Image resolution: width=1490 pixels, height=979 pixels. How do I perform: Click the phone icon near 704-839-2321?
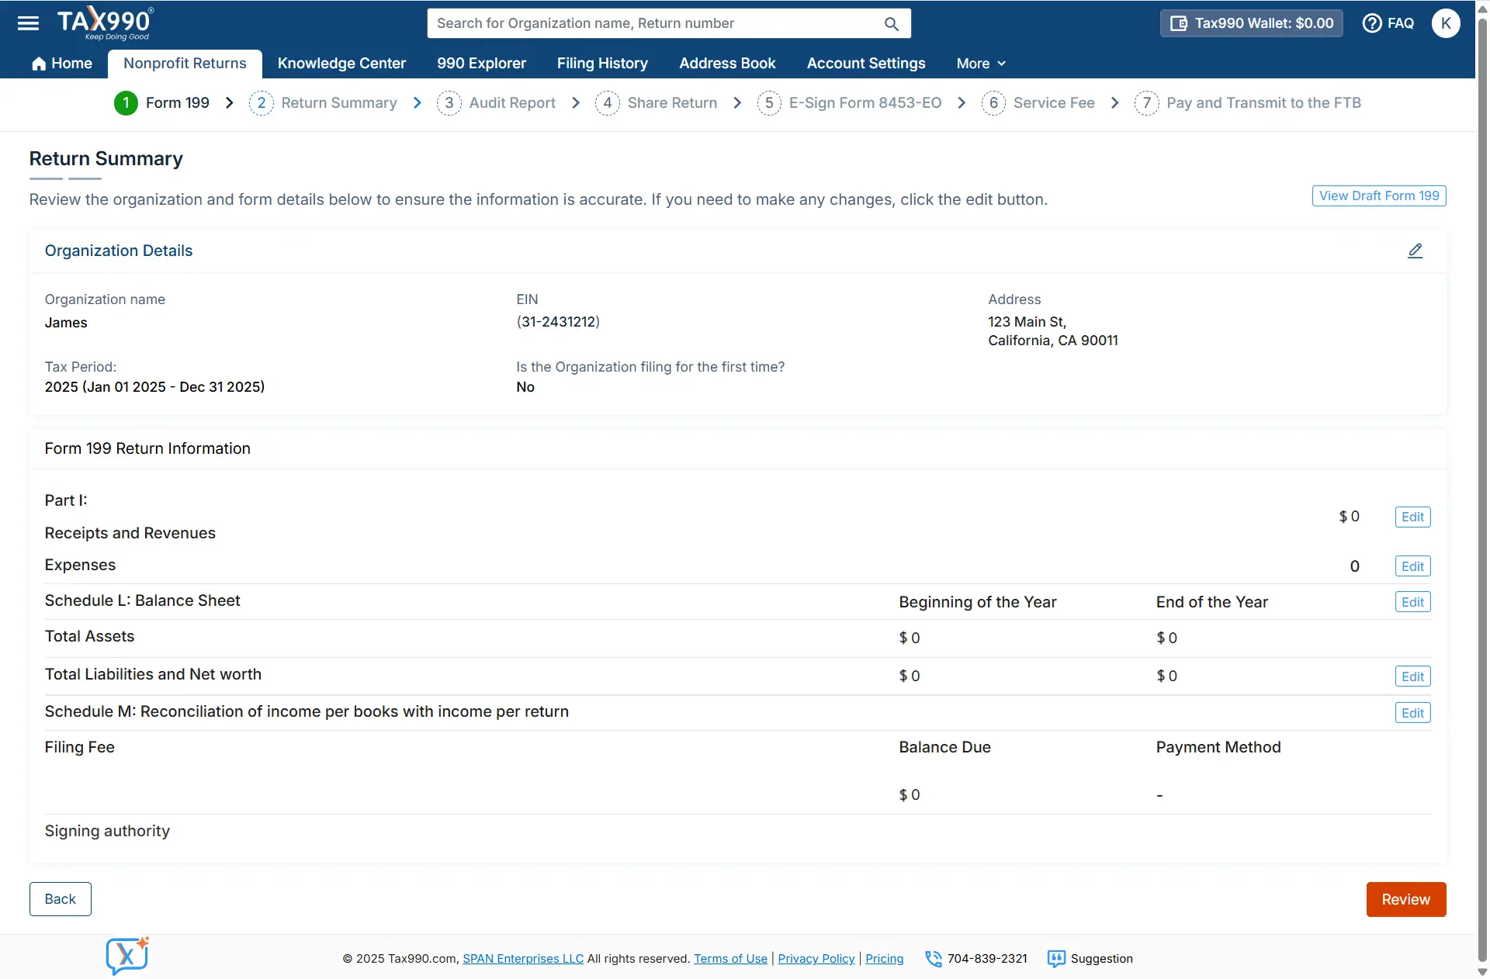(931, 959)
